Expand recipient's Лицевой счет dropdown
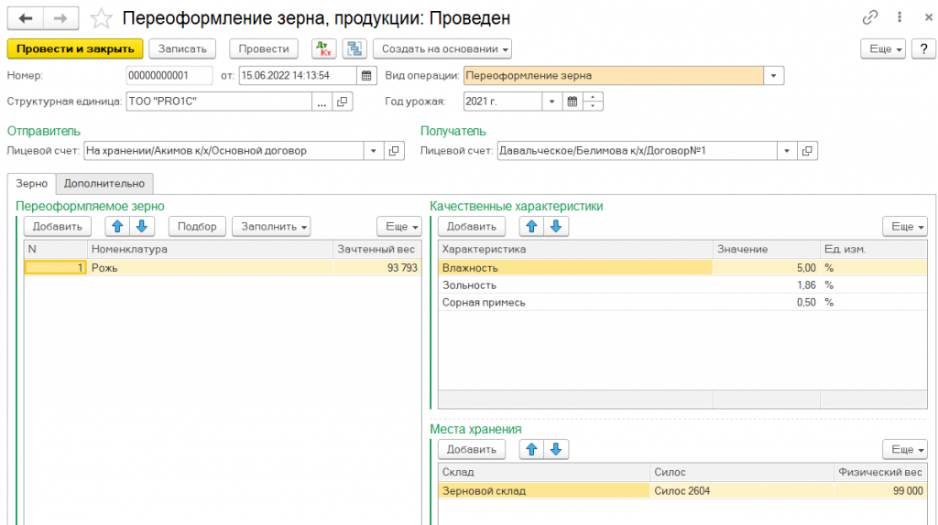This screenshot has width=938, height=525. pyautogui.click(x=786, y=151)
